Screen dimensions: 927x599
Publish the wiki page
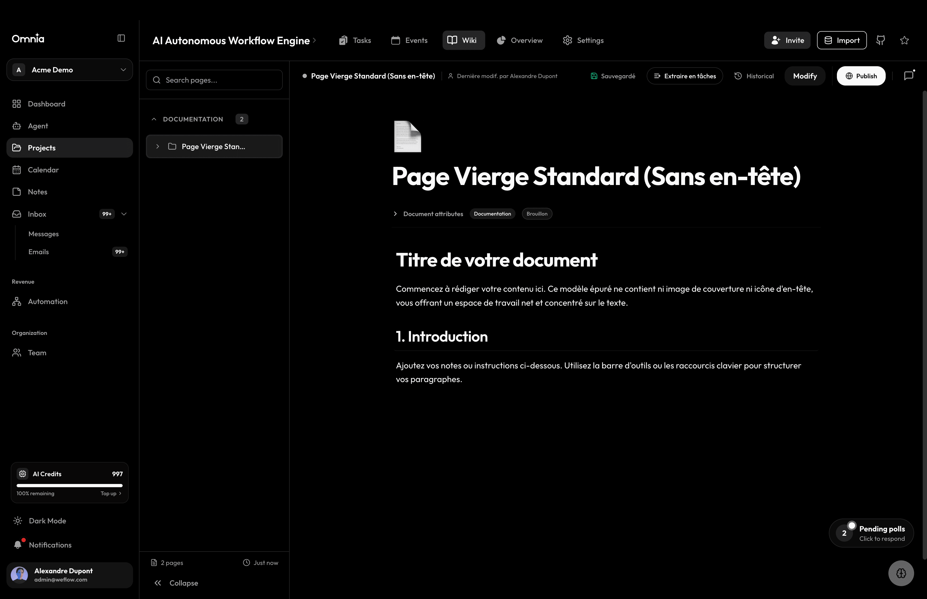[x=861, y=76]
